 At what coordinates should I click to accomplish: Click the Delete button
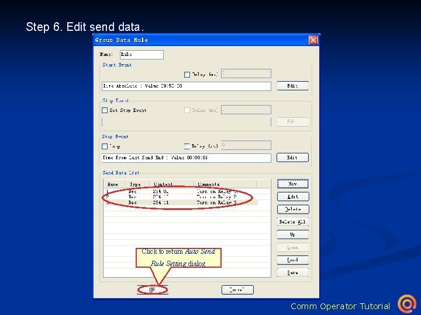tap(293, 209)
